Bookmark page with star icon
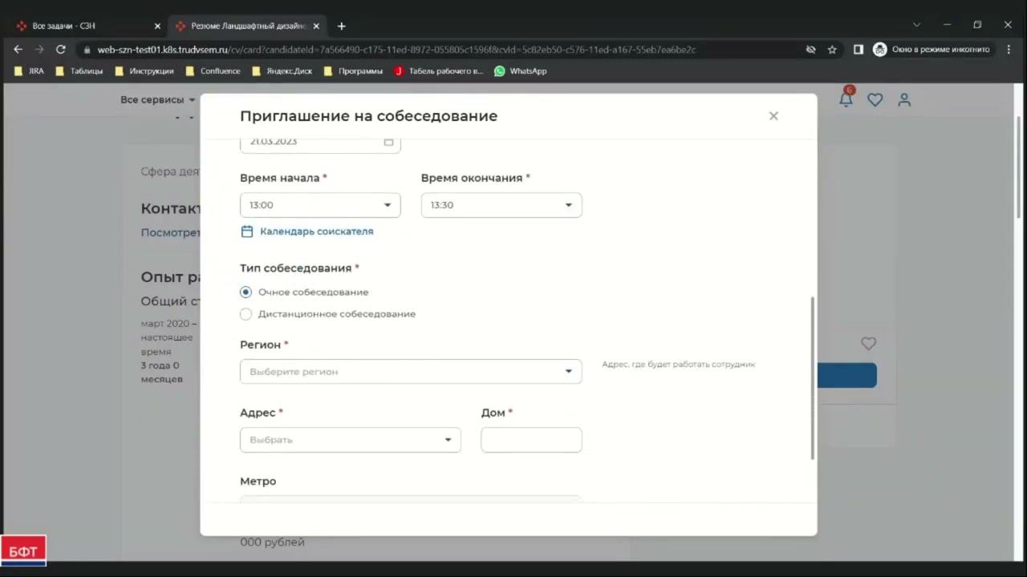 [x=832, y=50]
